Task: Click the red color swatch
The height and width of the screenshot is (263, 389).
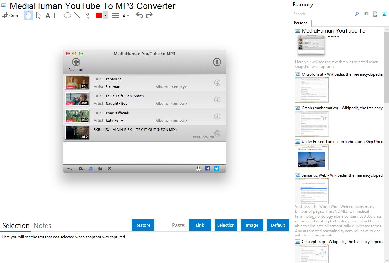Action: tap(99, 15)
